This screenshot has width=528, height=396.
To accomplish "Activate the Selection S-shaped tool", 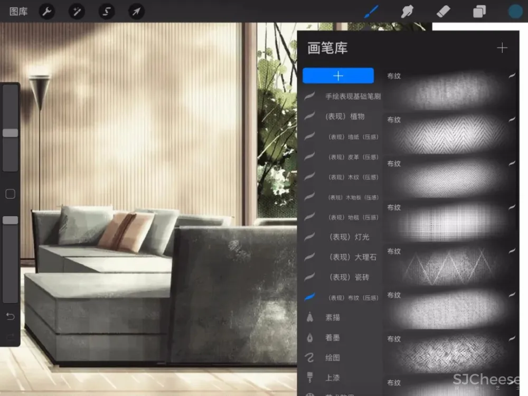I will (x=107, y=11).
